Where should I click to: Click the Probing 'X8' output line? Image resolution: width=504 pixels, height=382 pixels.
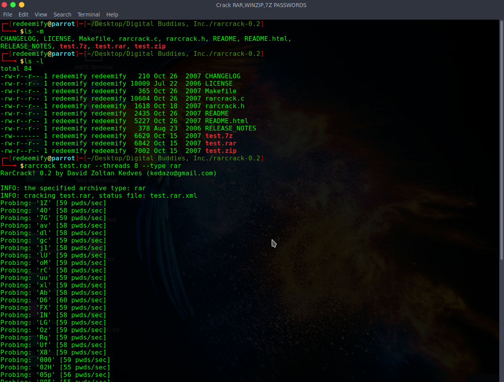tap(54, 353)
